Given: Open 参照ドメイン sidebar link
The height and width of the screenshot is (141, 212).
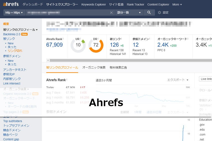Looking at the screenshot, I should [12, 56].
